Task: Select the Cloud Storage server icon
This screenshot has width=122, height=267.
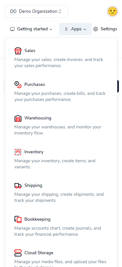Action: click(18, 253)
